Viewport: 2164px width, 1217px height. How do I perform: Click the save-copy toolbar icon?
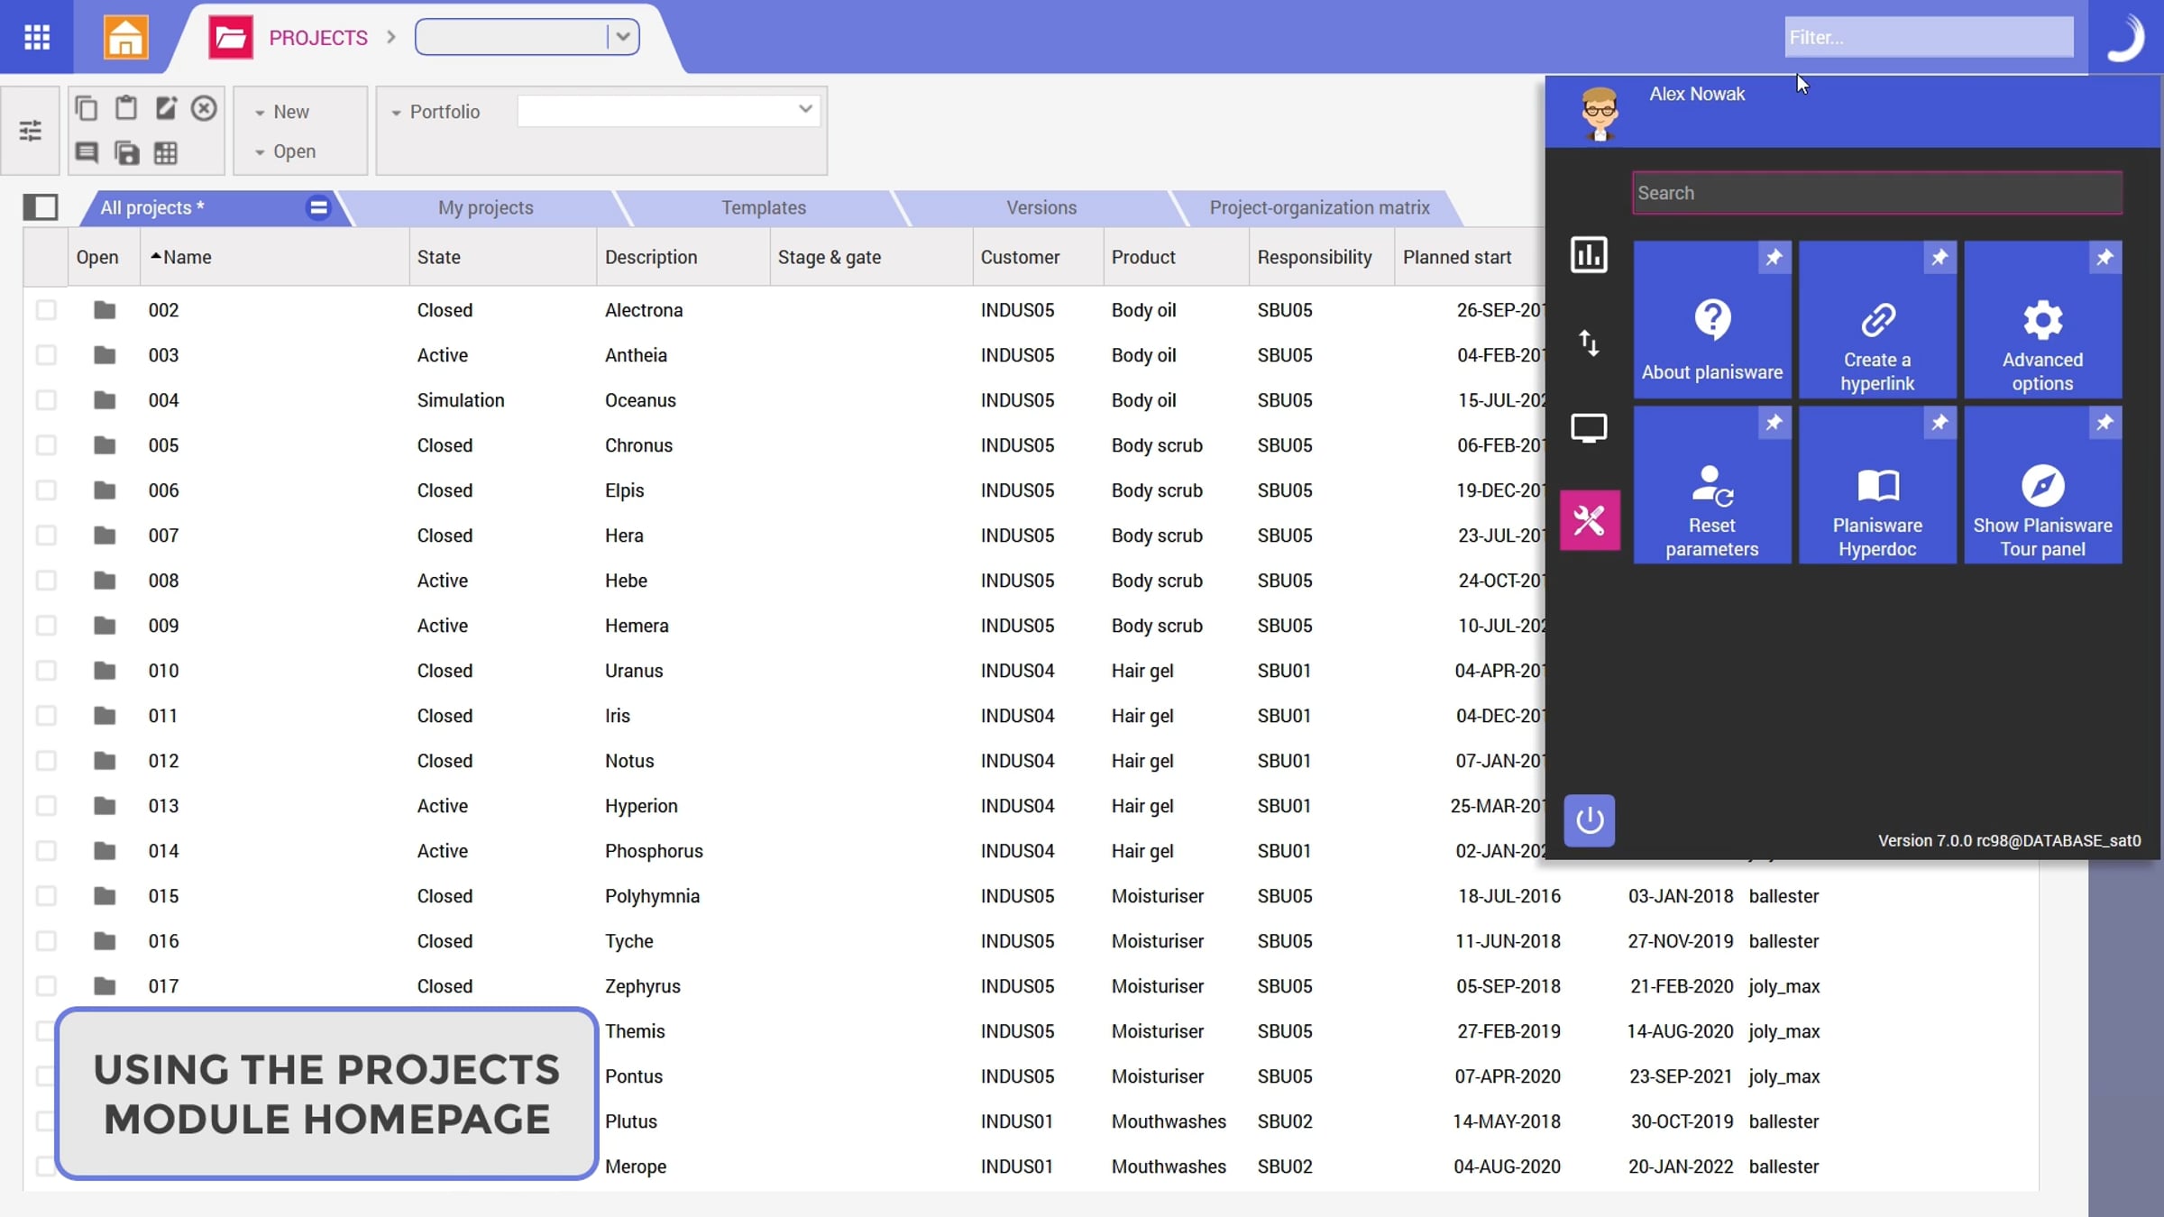tap(126, 152)
